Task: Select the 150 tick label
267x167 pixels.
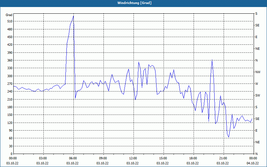Action: click(10, 115)
